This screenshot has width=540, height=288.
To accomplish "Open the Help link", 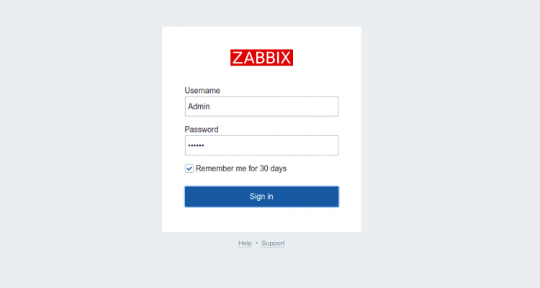I will click(245, 243).
